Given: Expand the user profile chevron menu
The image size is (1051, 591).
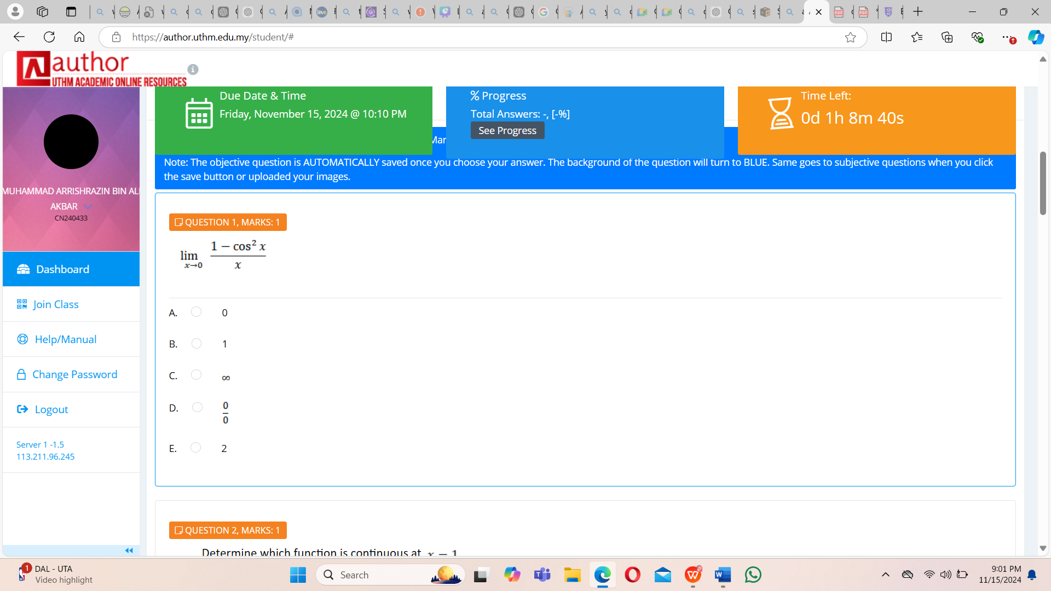Looking at the screenshot, I should (x=88, y=207).
